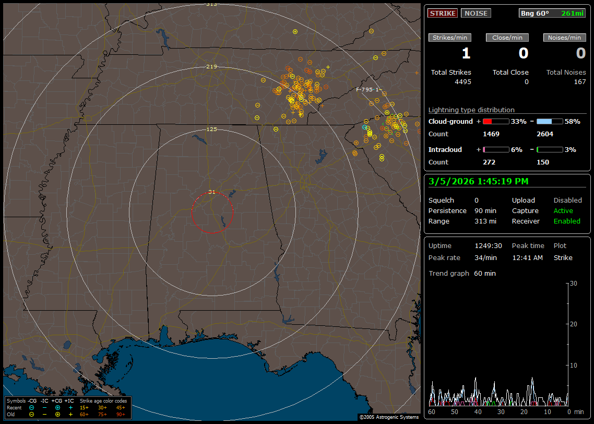Screen dimensions: 594x424
Task: Toggle the STRIKE indicator
Action: (443, 13)
